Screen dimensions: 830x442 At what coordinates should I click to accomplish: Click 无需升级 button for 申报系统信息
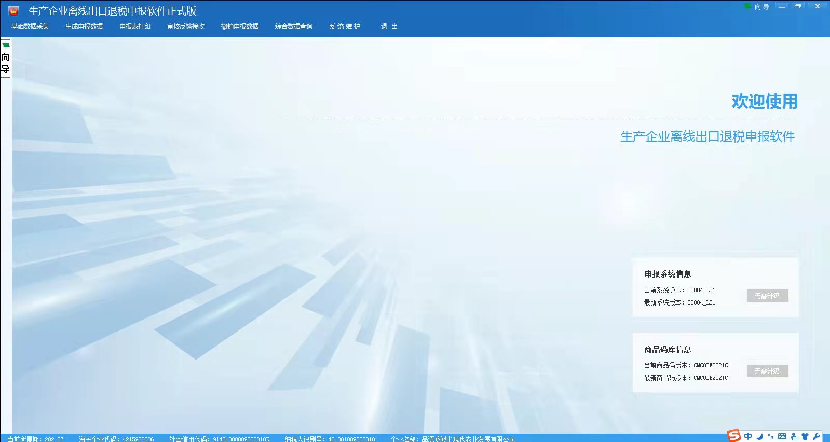coord(767,296)
